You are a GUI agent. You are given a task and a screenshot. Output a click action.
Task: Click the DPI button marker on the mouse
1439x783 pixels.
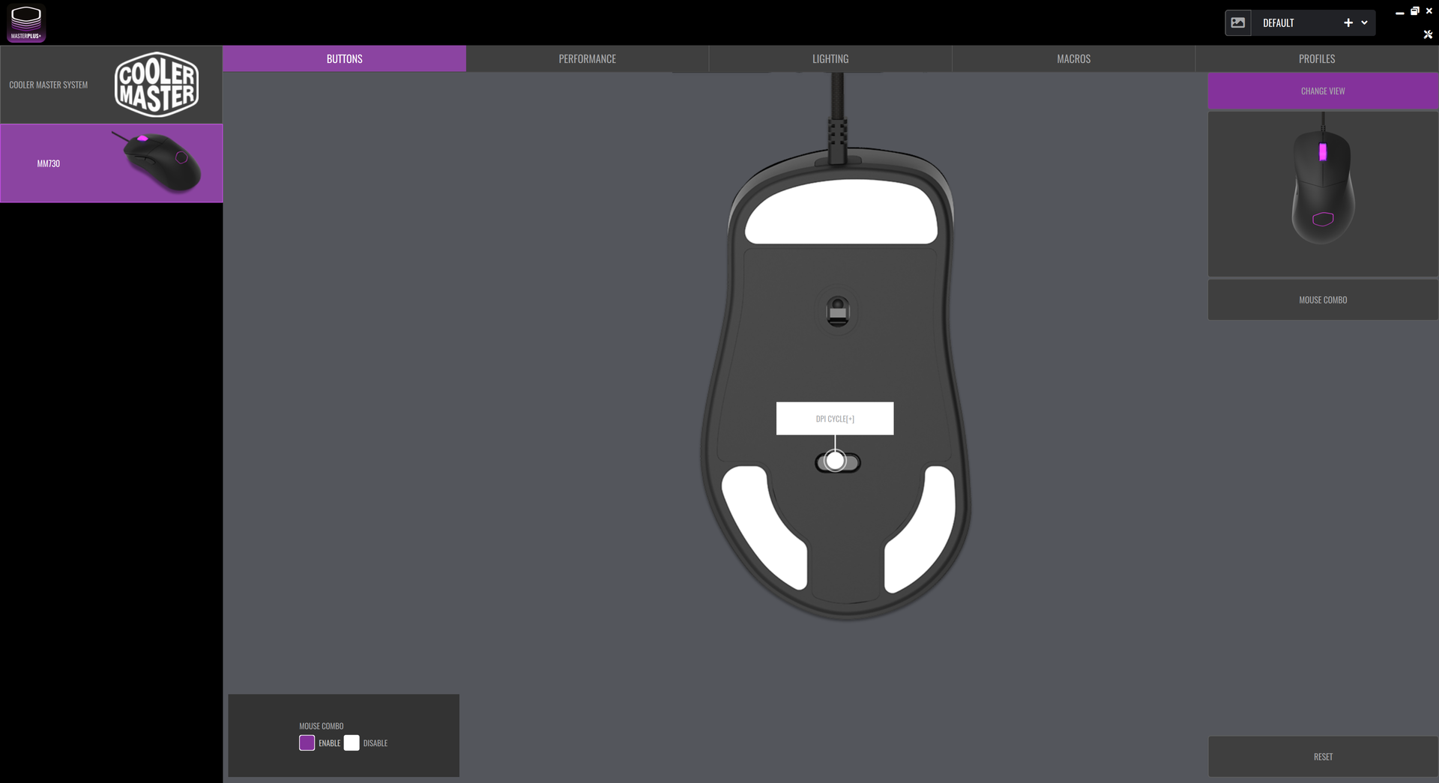pyautogui.click(x=836, y=461)
